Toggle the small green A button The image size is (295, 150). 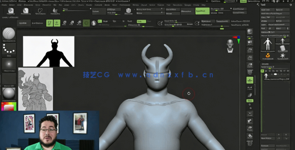coord(100,21)
